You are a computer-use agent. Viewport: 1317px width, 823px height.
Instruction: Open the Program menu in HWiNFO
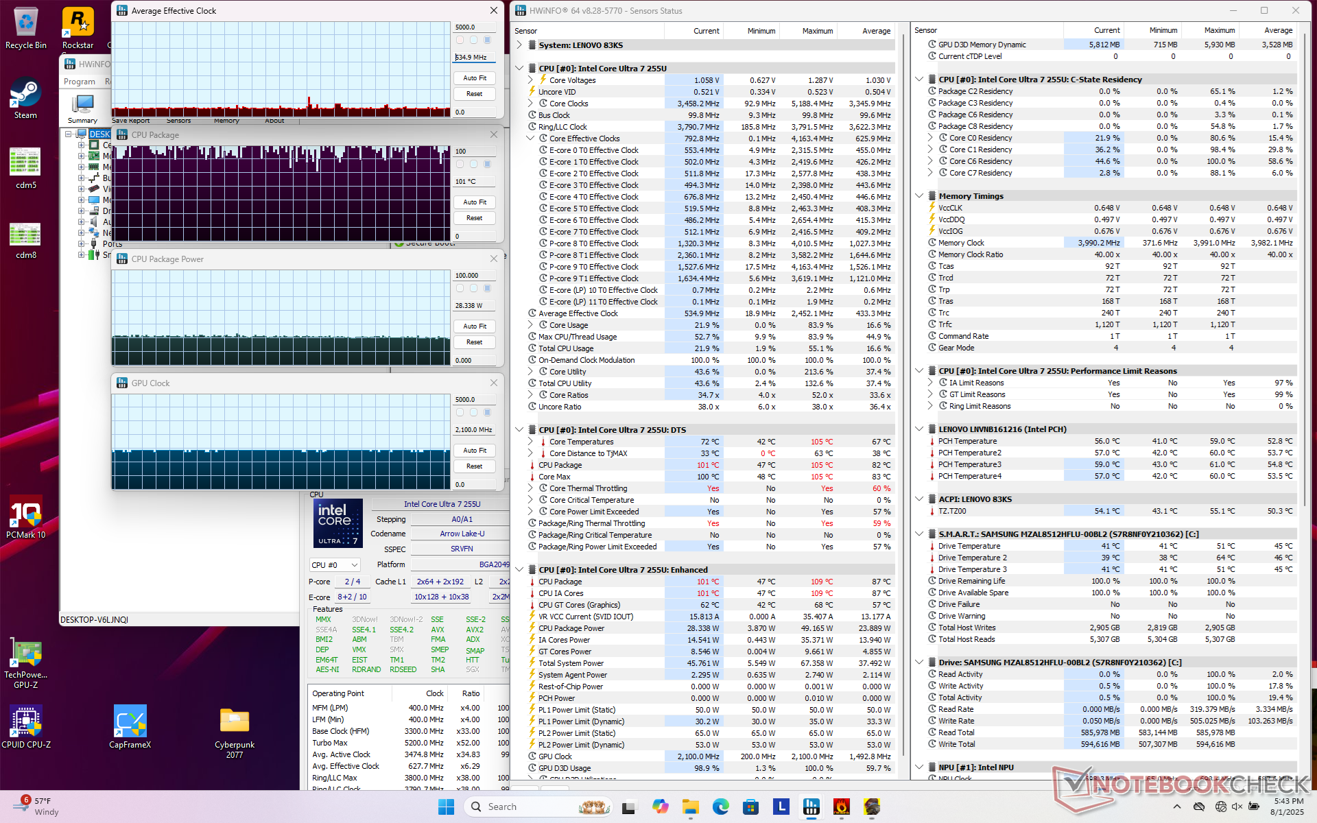[x=80, y=82]
